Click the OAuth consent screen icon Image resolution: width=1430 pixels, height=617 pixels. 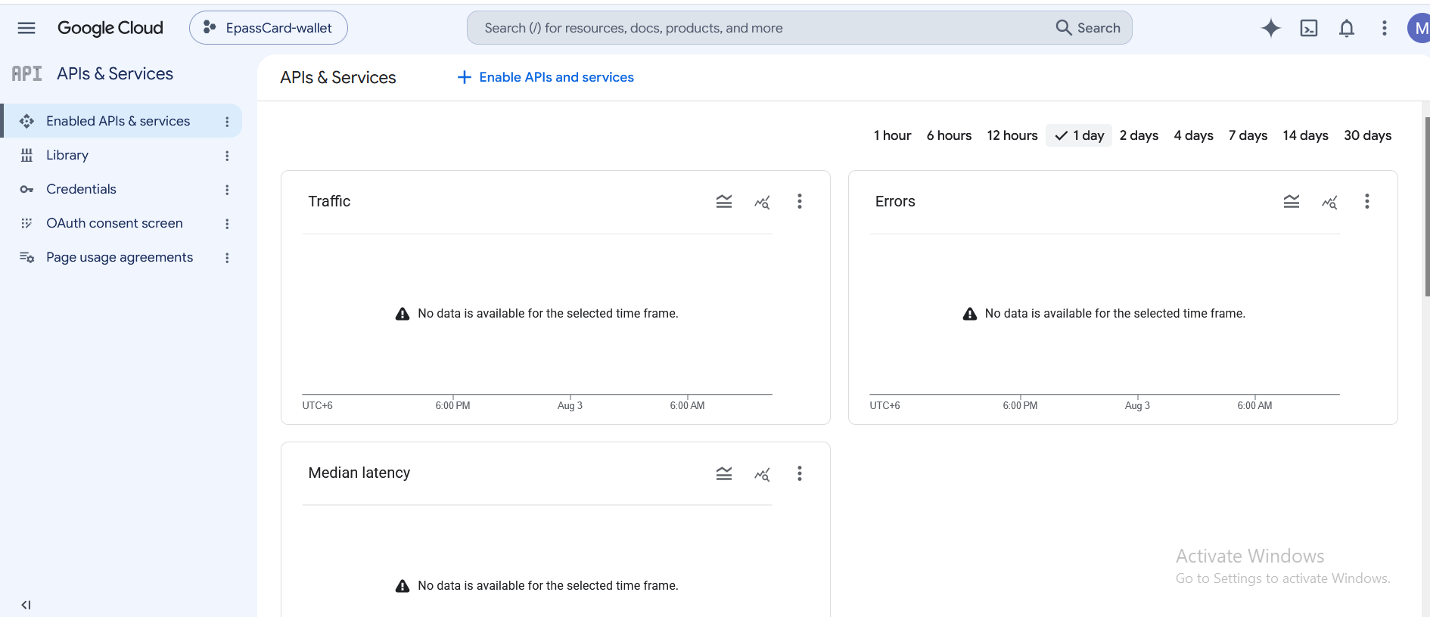[x=26, y=223]
